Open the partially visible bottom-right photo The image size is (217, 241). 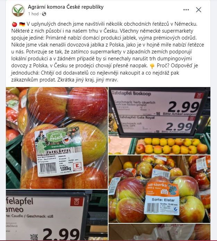[159, 232]
